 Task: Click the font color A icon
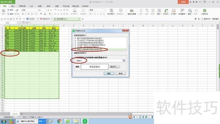[45, 14]
